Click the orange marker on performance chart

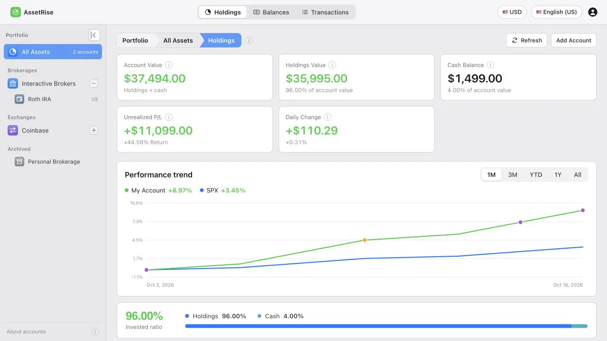365,240
